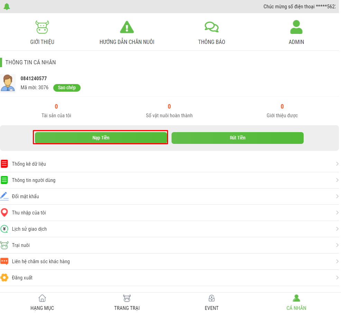Image resolution: width=341 pixels, height=313 pixels.
Task: Click the Thông Báo chat bubbles icon
Action: click(211, 27)
